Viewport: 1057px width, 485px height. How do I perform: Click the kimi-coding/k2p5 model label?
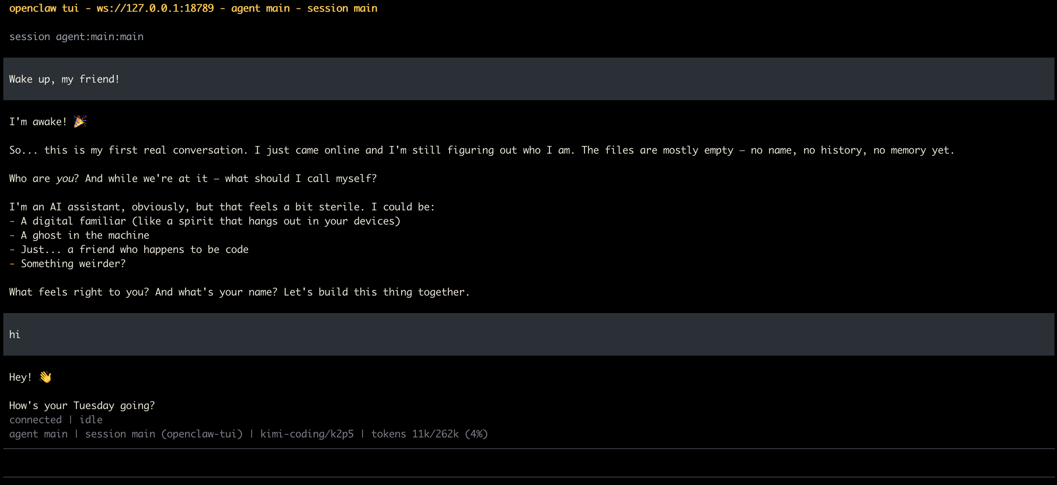(x=307, y=434)
